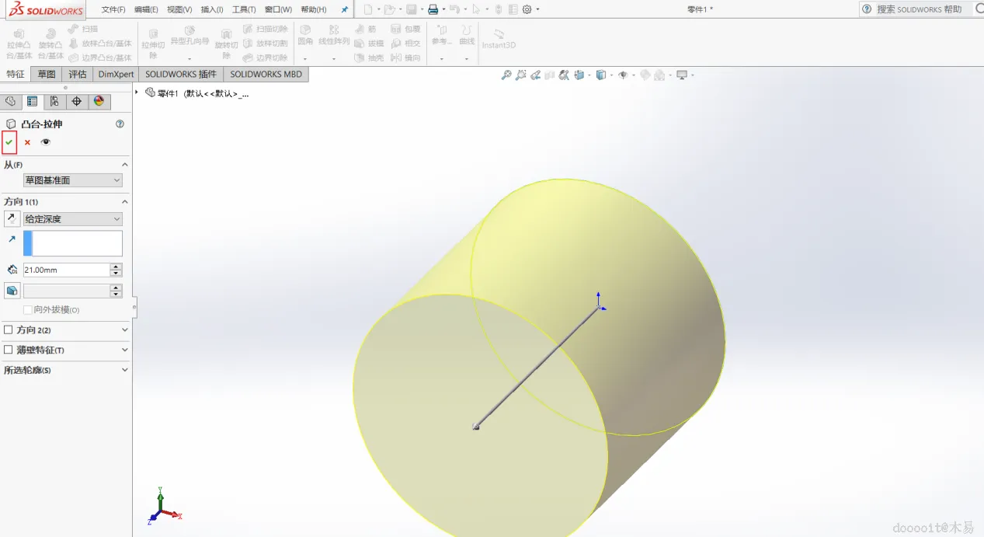Click the draft on/off icon

tap(12, 291)
